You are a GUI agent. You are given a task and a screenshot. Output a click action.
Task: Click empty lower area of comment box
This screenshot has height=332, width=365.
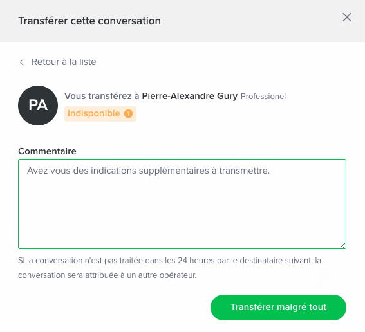pos(182,216)
